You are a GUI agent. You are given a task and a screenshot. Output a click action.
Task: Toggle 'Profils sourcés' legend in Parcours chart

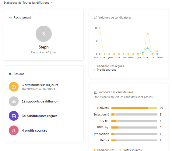pos(130,150)
